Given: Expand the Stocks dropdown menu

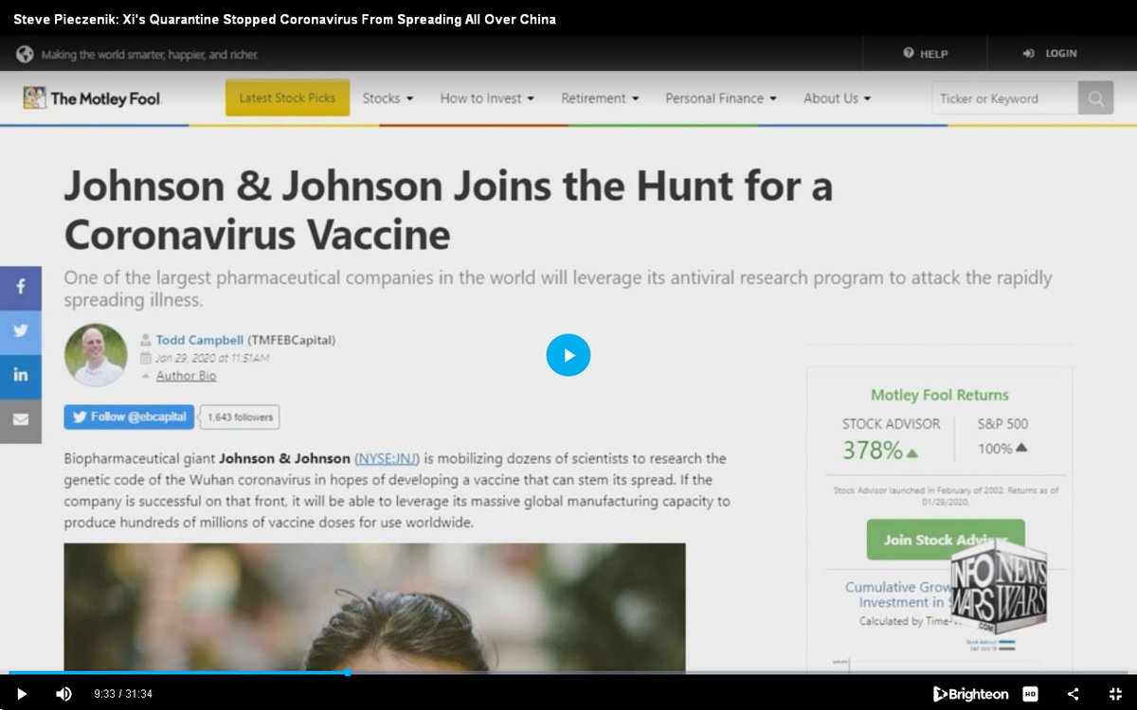Looking at the screenshot, I should click(388, 98).
